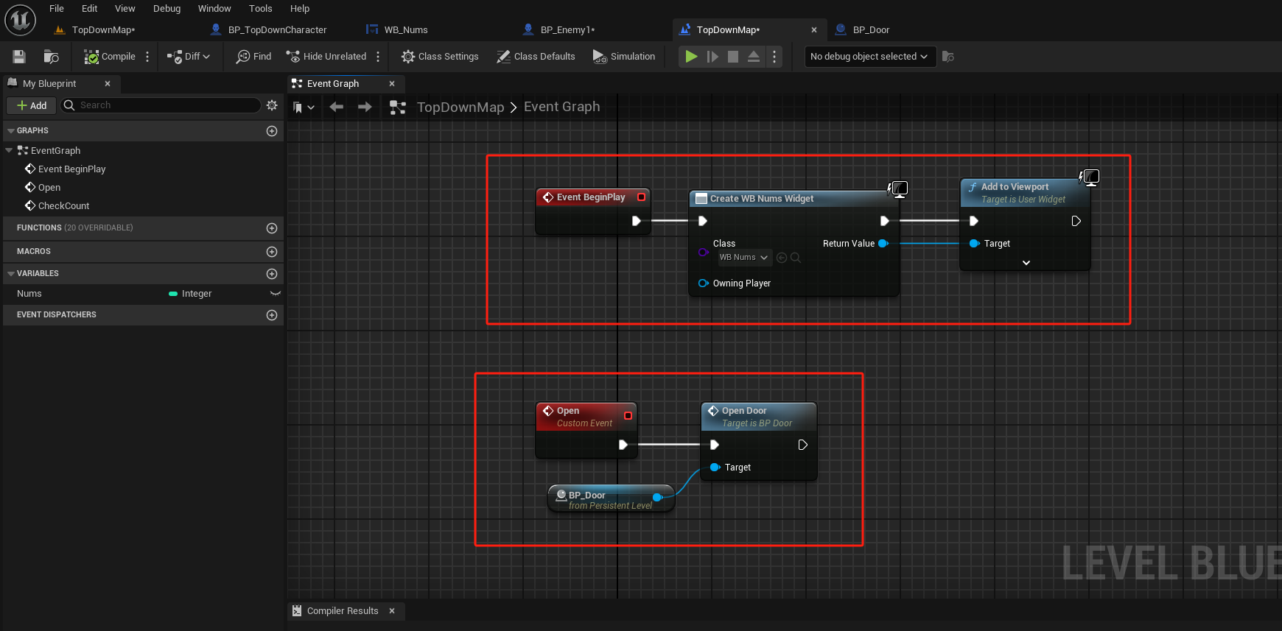Toggle Hide Unrelated nodes
This screenshot has height=631, width=1282.
pyautogui.click(x=326, y=57)
